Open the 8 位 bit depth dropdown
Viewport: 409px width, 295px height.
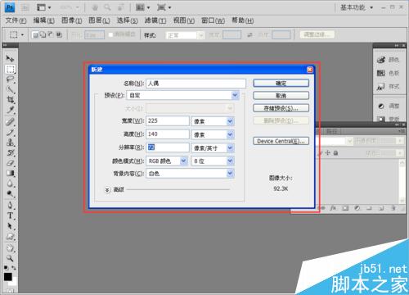coord(213,161)
